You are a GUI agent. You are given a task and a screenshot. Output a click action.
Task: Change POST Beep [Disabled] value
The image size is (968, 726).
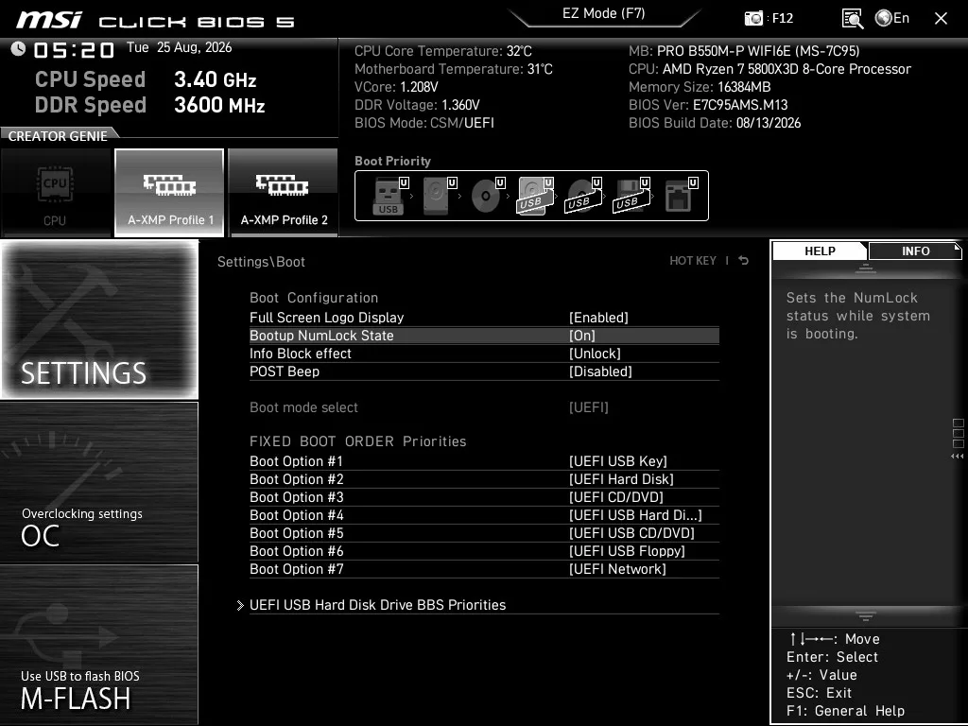coord(600,371)
